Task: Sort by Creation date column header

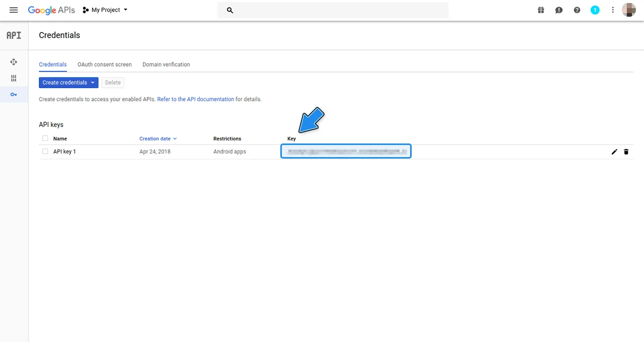Action: coord(158,138)
